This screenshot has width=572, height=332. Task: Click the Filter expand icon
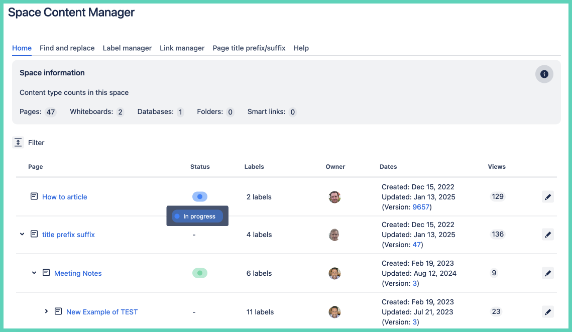pyautogui.click(x=18, y=143)
